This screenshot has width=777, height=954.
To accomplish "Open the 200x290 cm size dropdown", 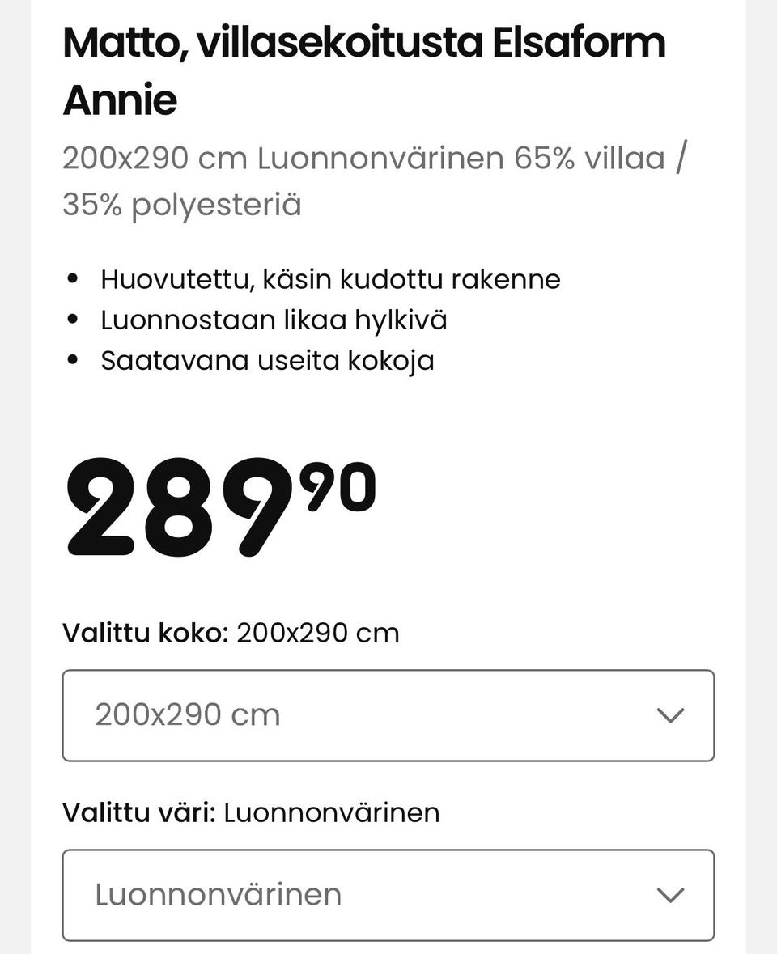I will pos(388,715).
